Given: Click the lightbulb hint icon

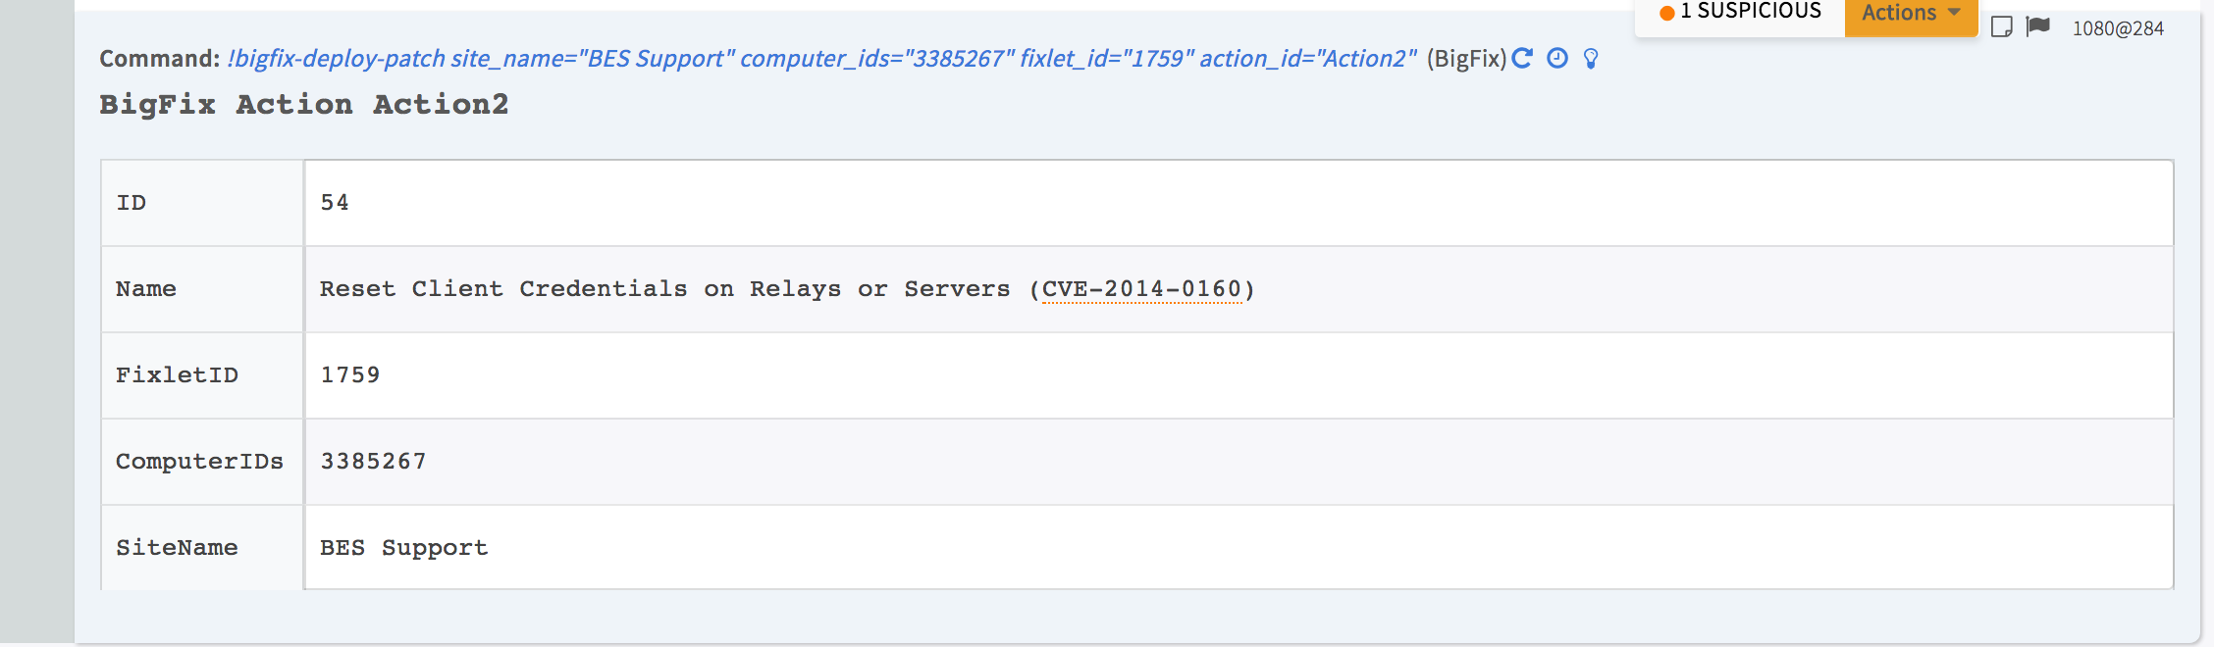Looking at the screenshot, I should (x=1591, y=59).
